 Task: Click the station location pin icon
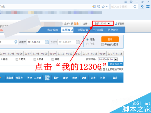click(16, 42)
